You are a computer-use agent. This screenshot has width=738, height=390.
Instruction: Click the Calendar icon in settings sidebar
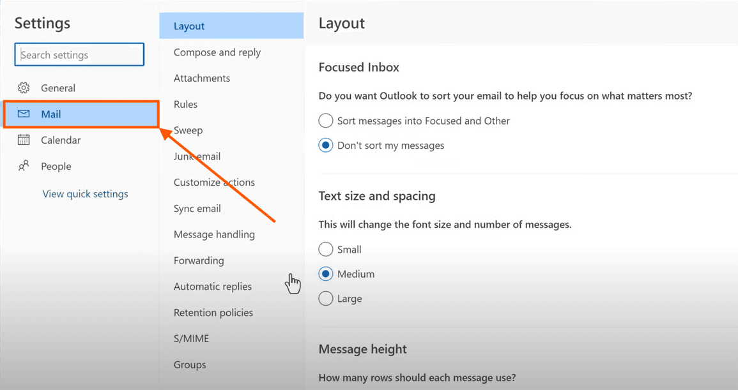point(24,140)
